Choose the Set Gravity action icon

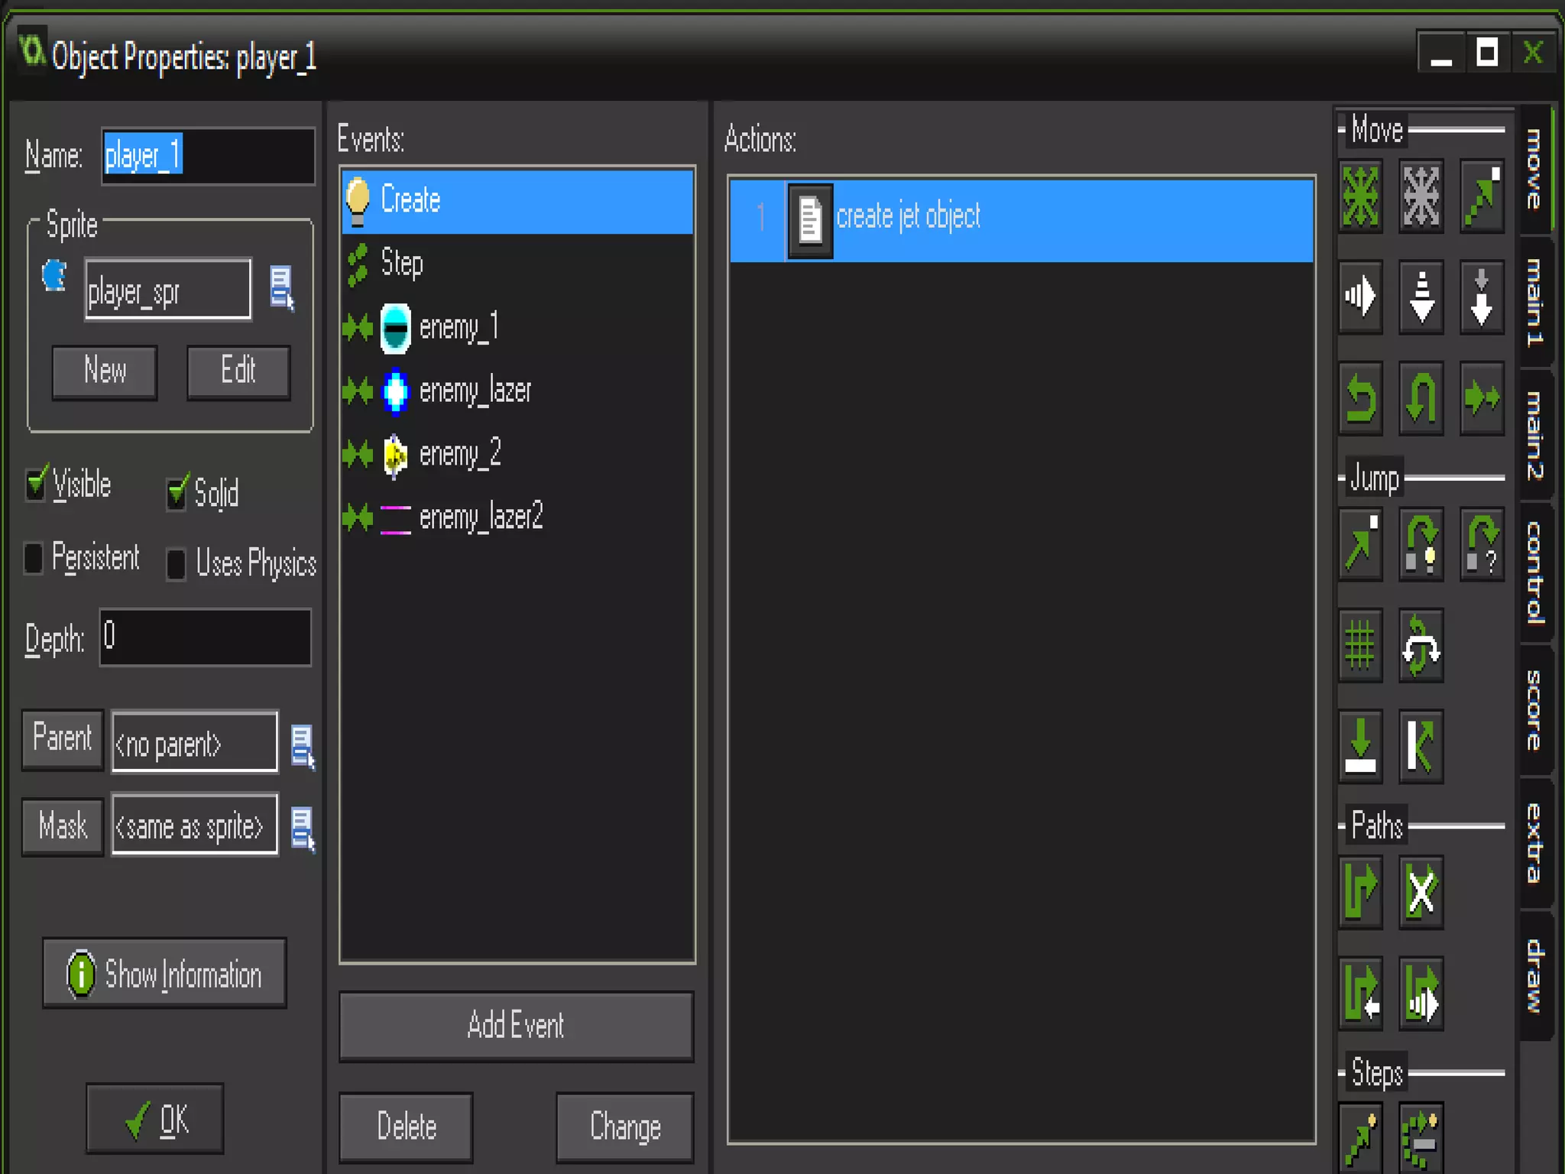click(1481, 297)
